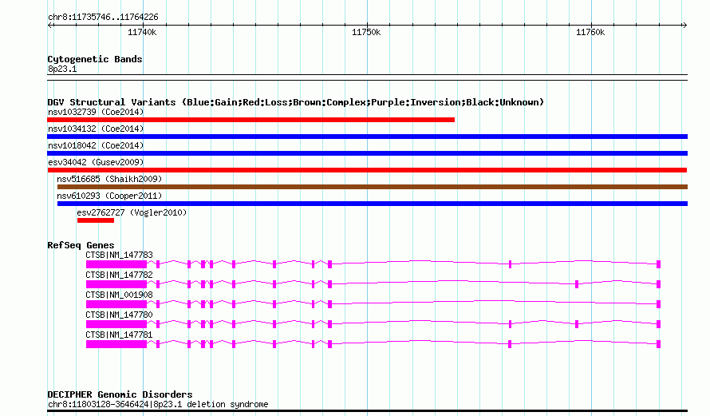
Task: Open variant label nsv516685 (Shaikh2009)
Action: point(109,179)
